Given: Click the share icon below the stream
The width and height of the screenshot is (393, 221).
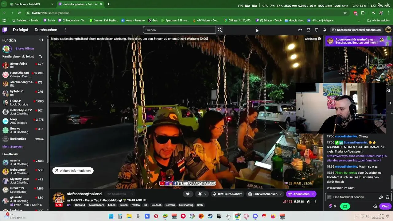Looking at the screenshot, I should [x=309, y=202].
